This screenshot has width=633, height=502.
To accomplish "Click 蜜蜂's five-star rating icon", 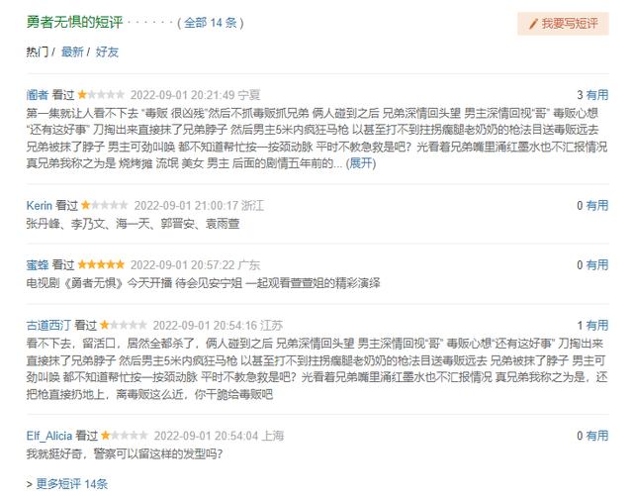I will [x=101, y=264].
